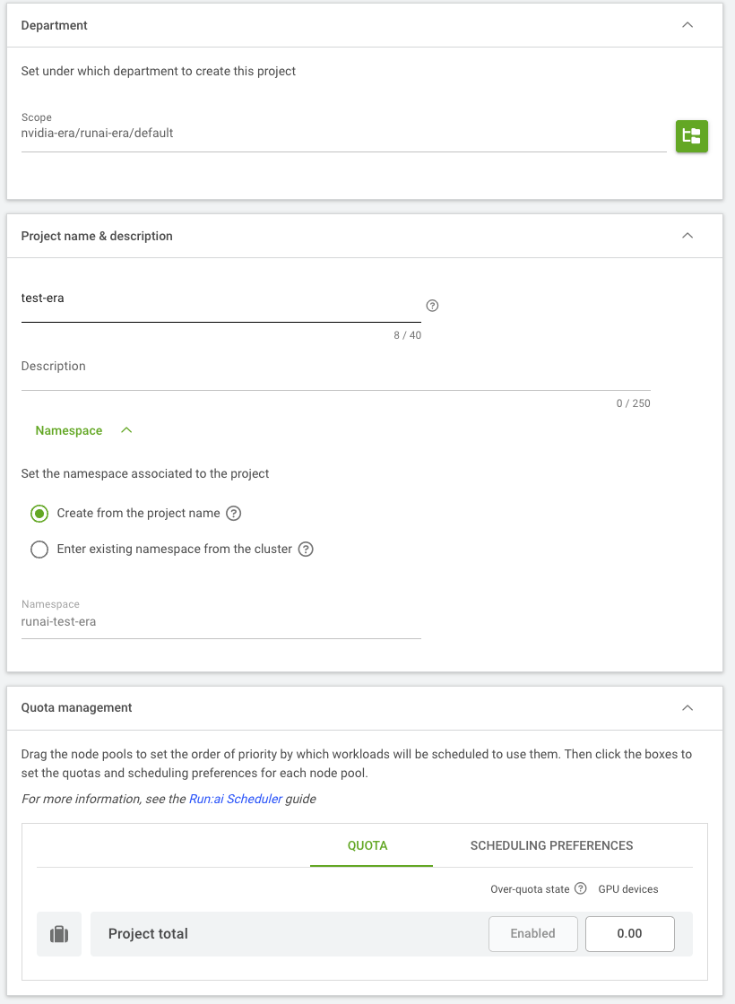Switch to the Scheduling Preferences tab
Screen dimensions: 735x1004
[551, 845]
